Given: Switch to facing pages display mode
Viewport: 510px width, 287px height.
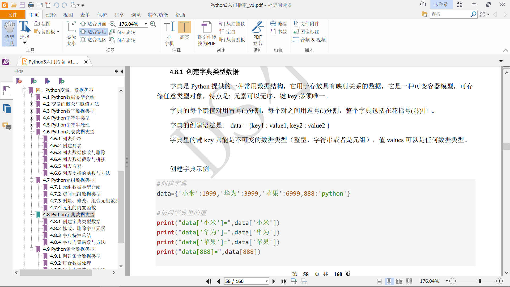Looking at the screenshot, I should (x=399, y=281).
